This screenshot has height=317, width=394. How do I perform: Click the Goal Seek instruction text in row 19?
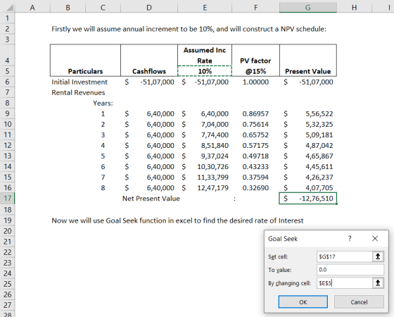177,220
